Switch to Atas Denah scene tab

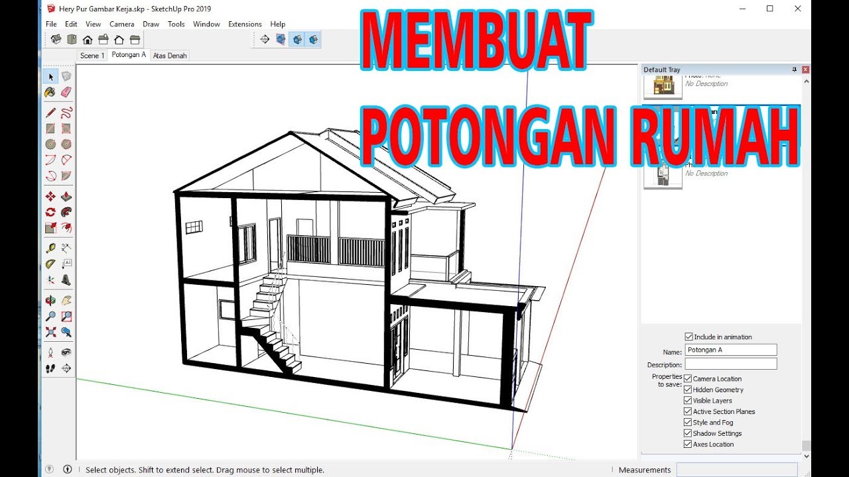(x=170, y=56)
